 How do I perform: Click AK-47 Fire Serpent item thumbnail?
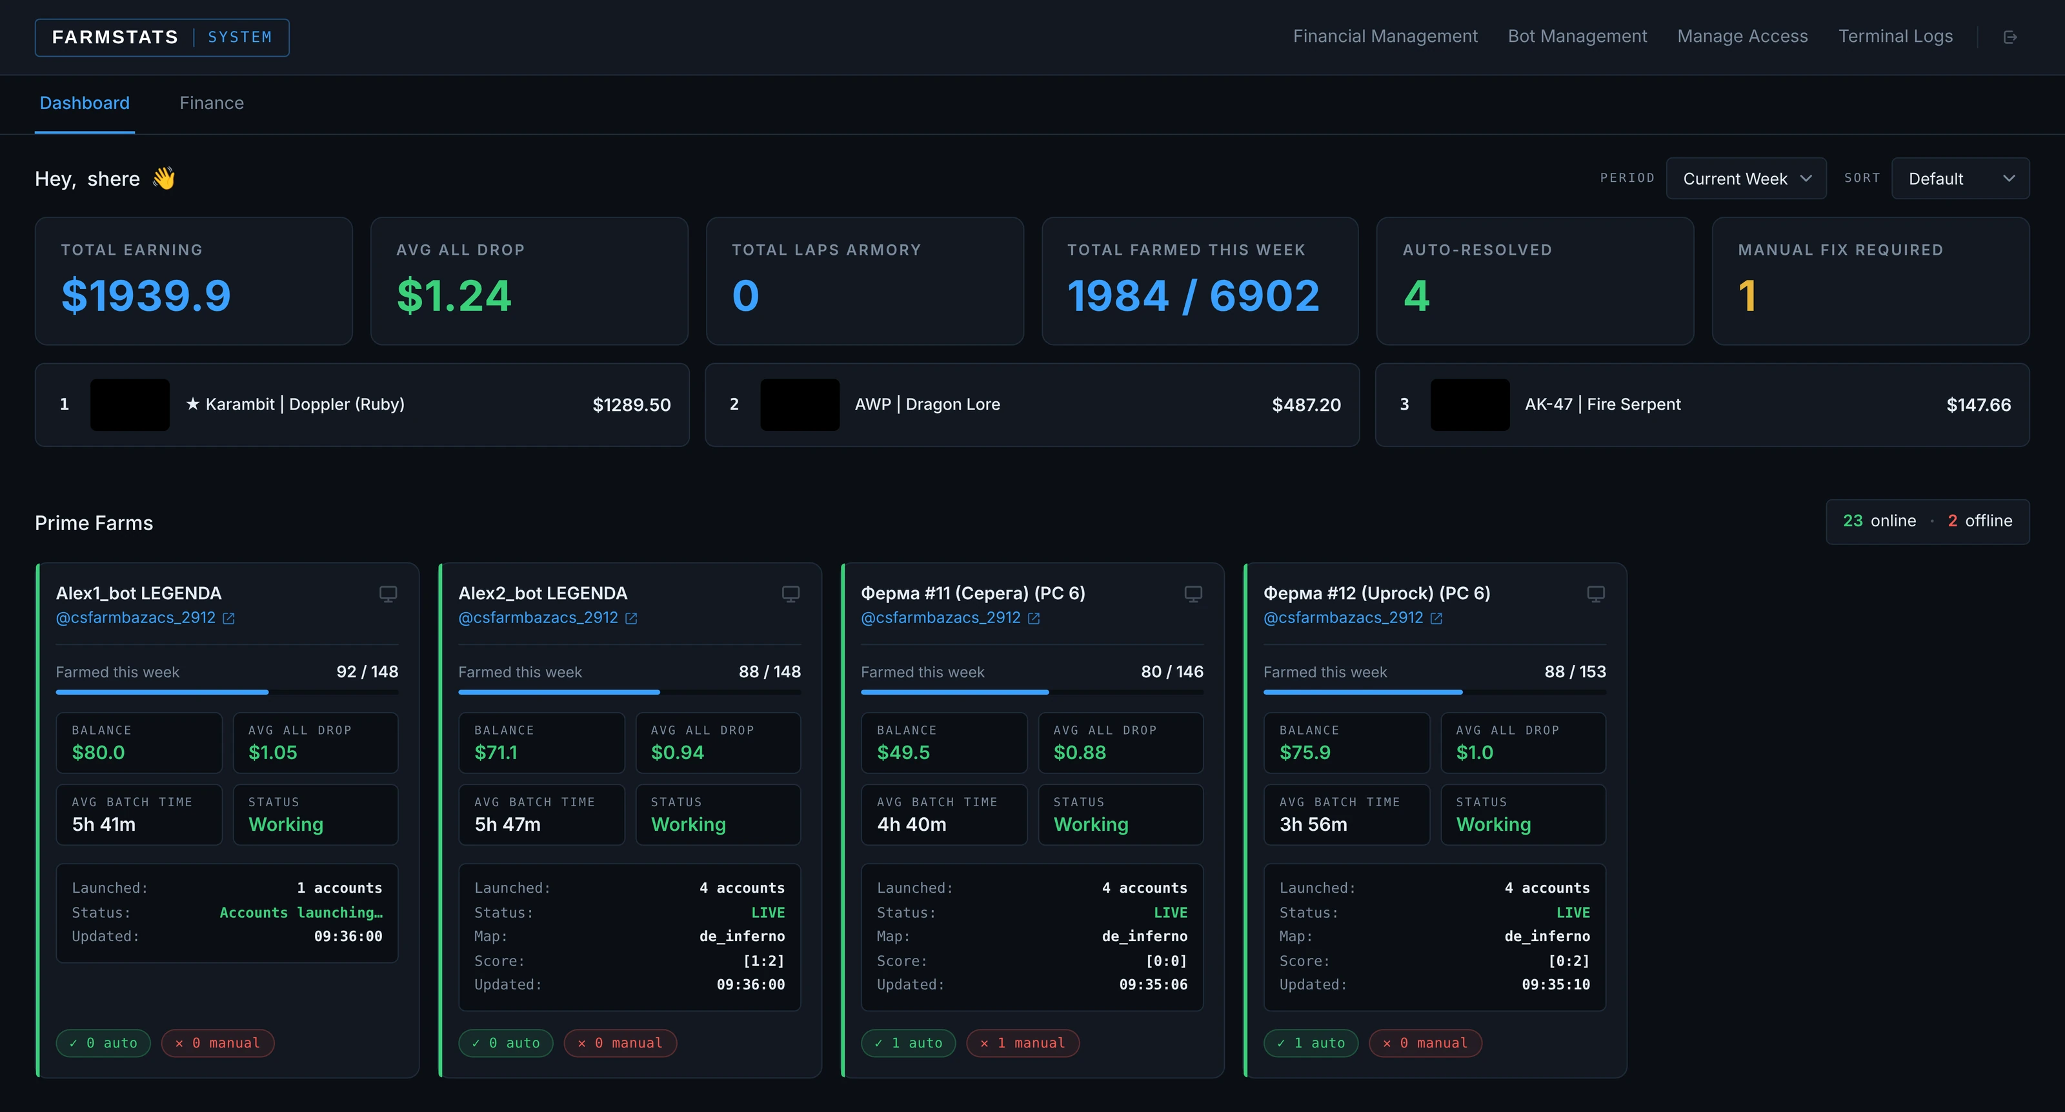(x=1470, y=404)
